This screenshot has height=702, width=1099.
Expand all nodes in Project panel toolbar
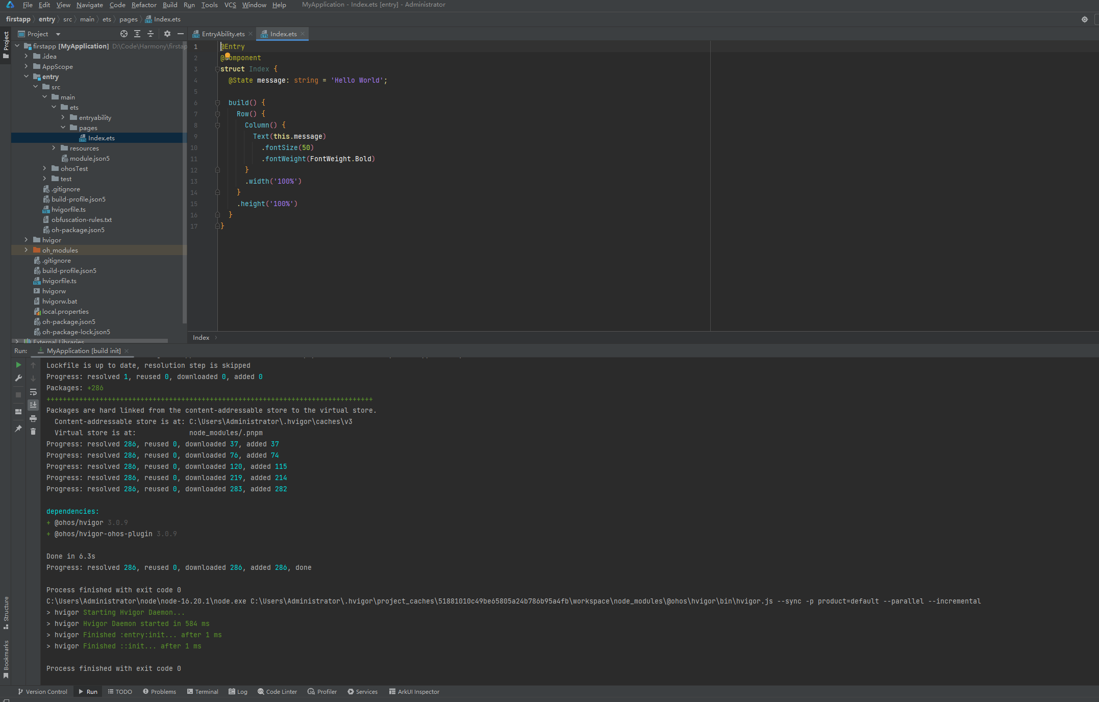pos(137,34)
